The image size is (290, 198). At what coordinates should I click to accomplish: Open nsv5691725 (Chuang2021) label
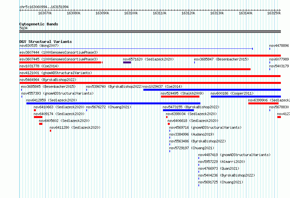pos(221,182)
